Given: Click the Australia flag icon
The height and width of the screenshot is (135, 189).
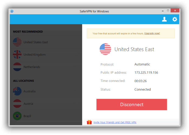Looking at the screenshot, I should click(x=17, y=91).
